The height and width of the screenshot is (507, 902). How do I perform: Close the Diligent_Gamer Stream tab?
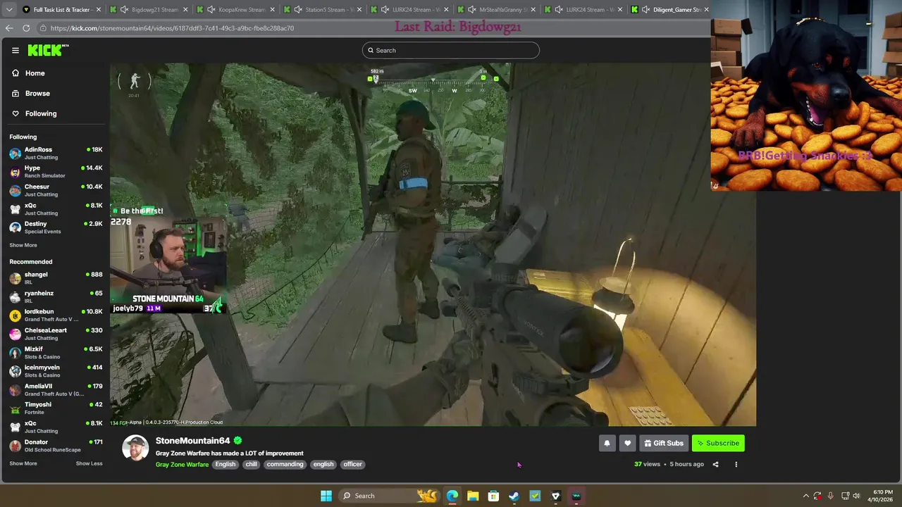[x=706, y=10]
